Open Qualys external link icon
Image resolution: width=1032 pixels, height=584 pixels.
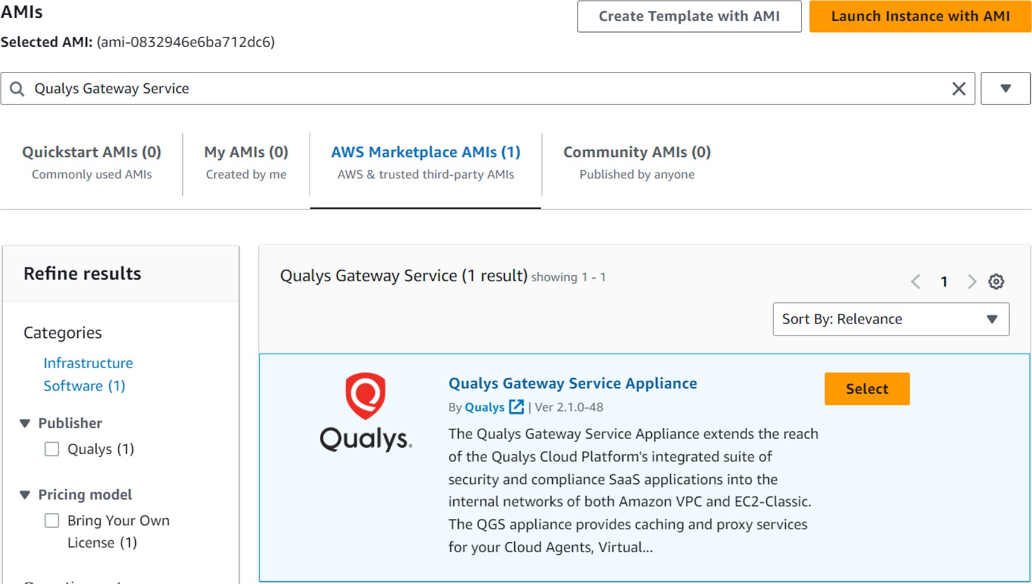tap(516, 407)
